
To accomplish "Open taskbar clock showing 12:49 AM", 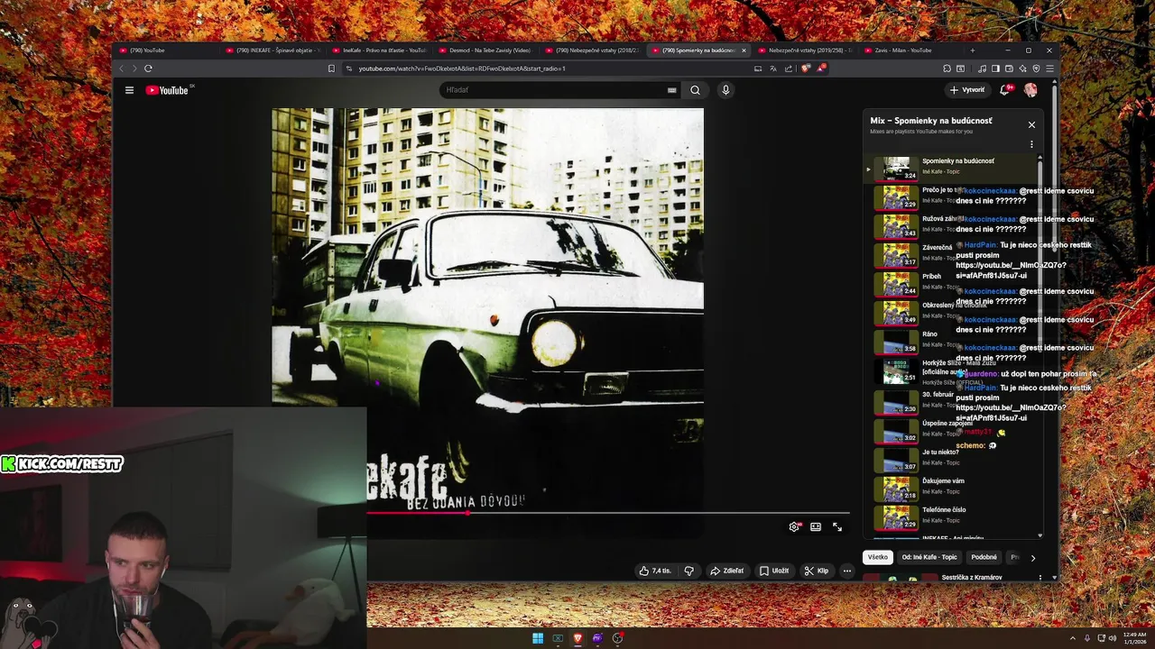I will tap(1134, 638).
